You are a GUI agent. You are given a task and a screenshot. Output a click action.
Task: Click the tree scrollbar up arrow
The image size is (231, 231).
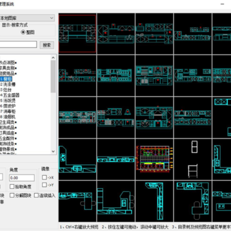pyautogui.click(x=53, y=57)
